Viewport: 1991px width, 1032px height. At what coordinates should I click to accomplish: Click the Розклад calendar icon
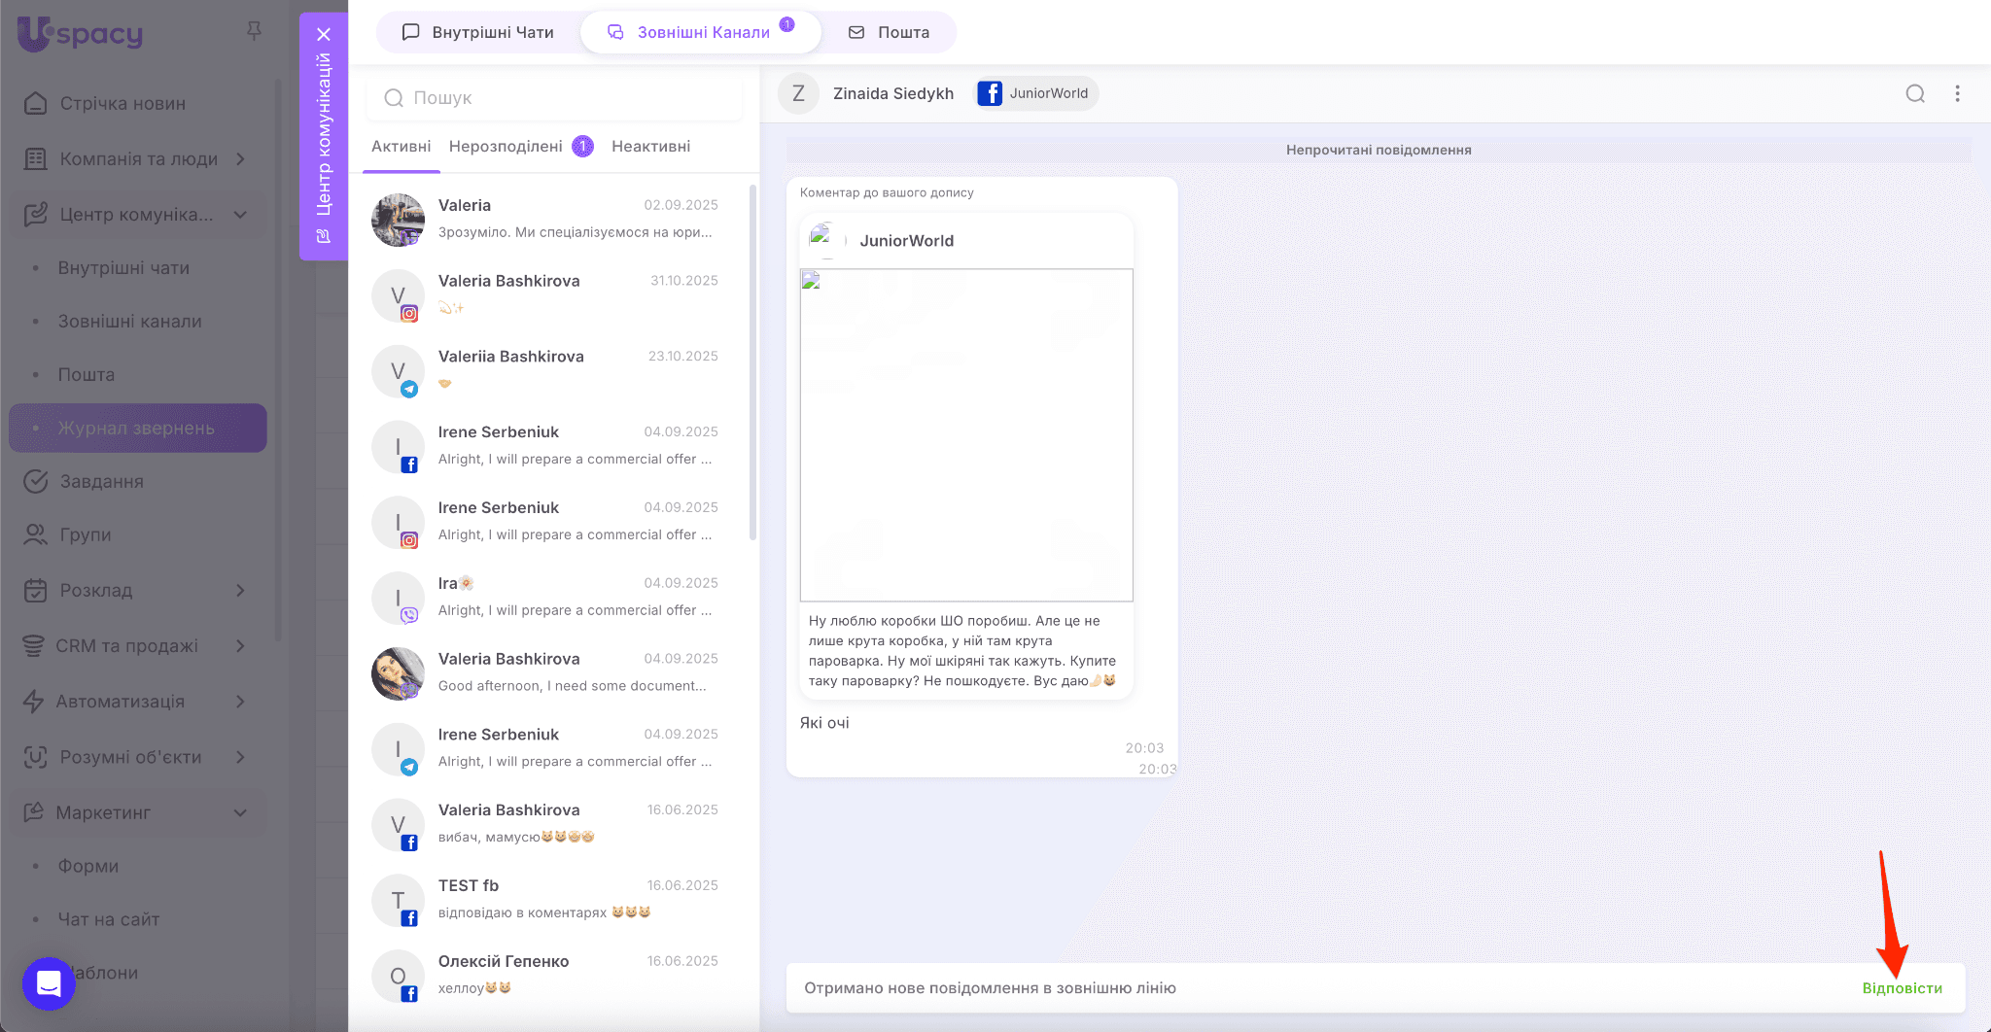(36, 590)
